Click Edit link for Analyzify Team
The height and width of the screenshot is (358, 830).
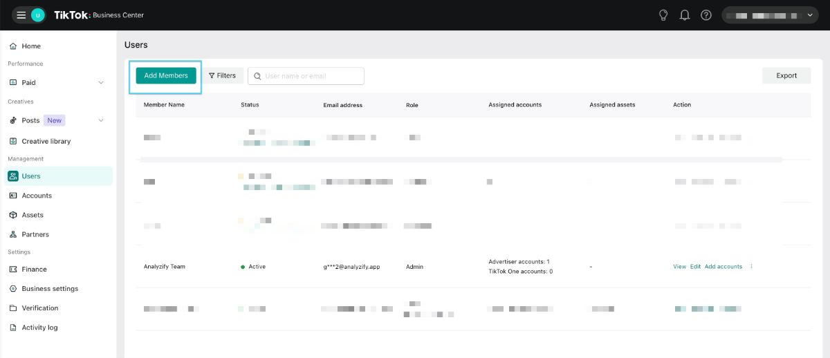coord(695,267)
